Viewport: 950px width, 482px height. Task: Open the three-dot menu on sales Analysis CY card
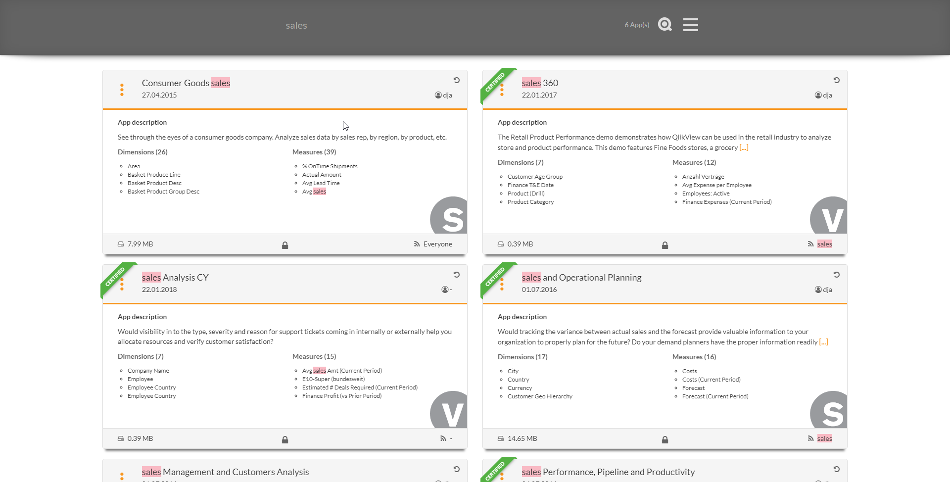coord(122,284)
